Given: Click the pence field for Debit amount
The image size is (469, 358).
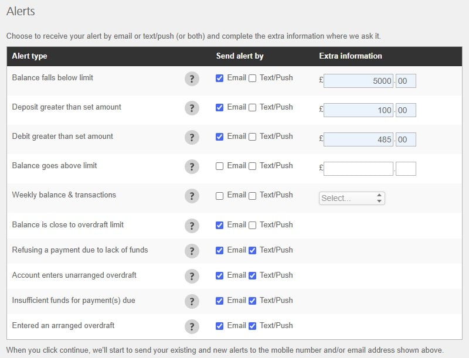Looking at the screenshot, I should tap(406, 139).
